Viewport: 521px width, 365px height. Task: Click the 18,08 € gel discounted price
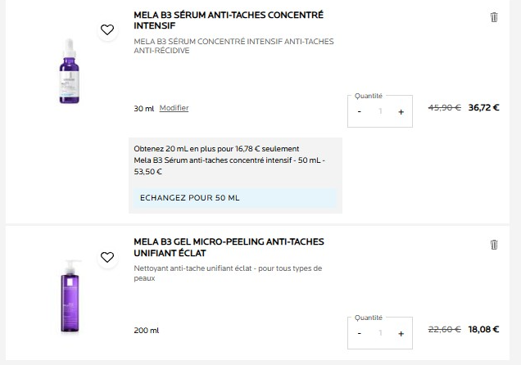[x=483, y=329]
